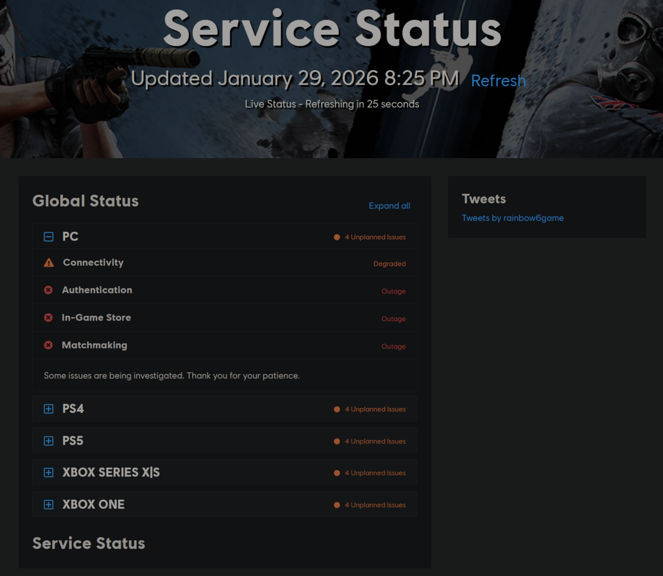Select the In-Game Store row label
663x576 pixels.
[x=97, y=318]
